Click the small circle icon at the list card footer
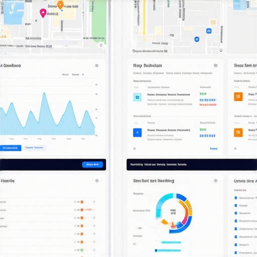 click(135, 149)
